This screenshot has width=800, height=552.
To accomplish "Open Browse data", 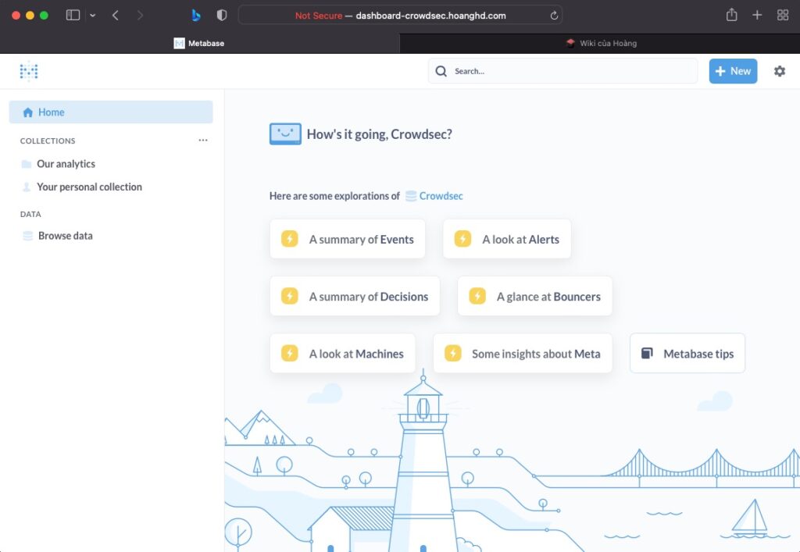I will pyautogui.click(x=66, y=236).
